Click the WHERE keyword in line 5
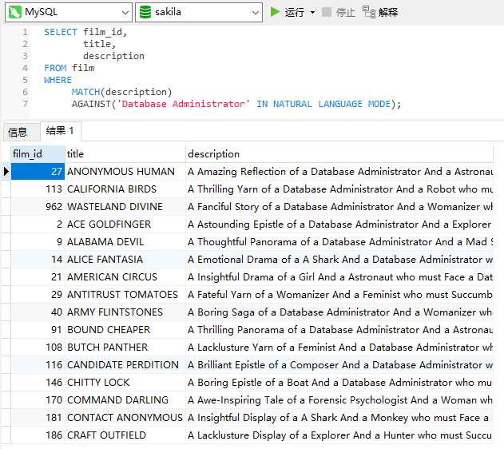Screen dimensions: 504x449 click(x=58, y=80)
